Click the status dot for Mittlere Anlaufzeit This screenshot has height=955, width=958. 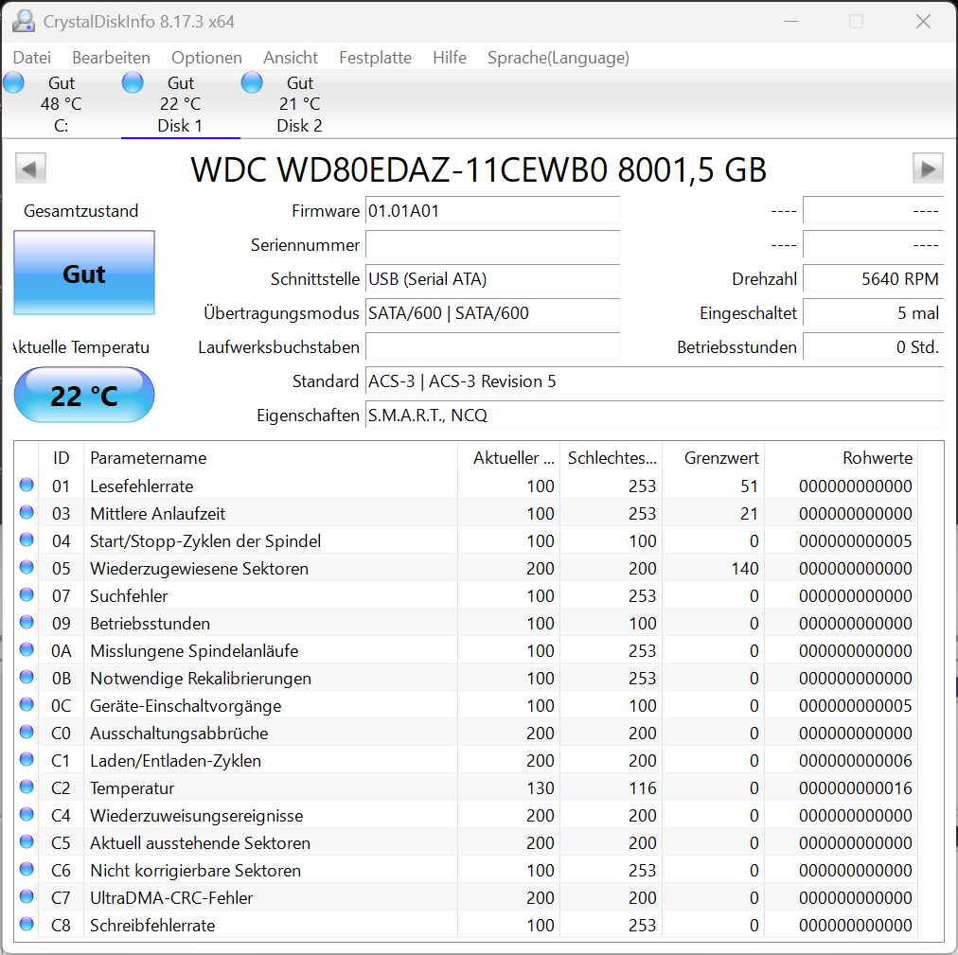[x=27, y=513]
